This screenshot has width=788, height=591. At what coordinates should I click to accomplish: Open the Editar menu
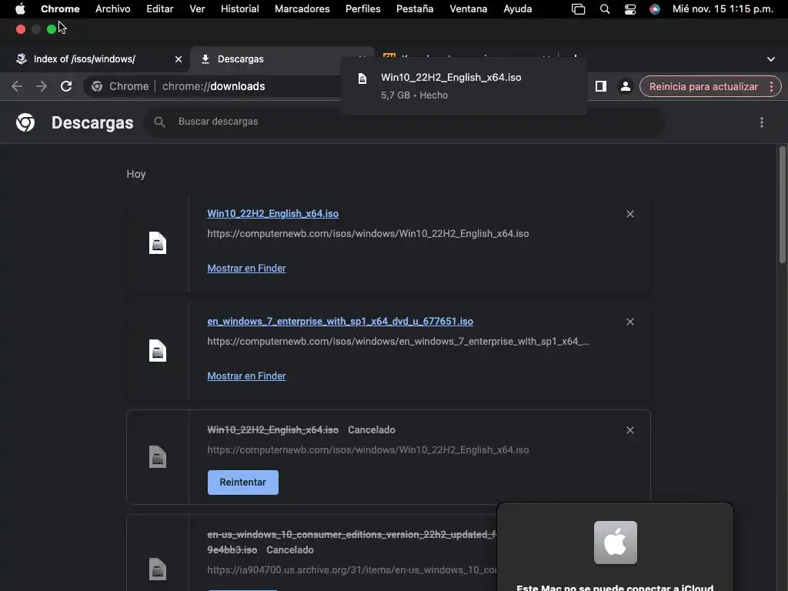tap(160, 9)
